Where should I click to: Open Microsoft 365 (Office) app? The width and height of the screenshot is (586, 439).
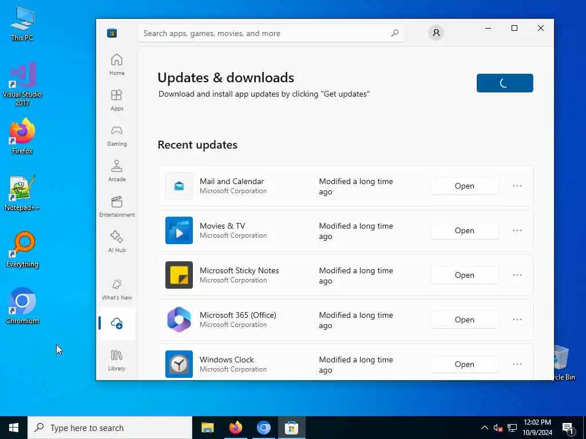[464, 320]
